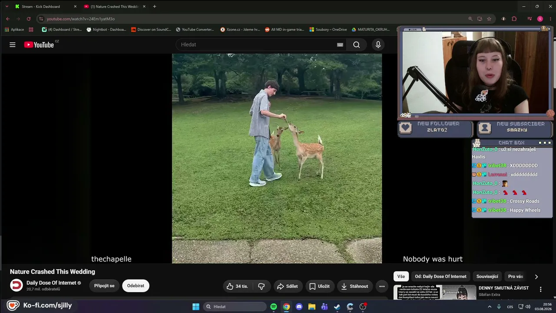Open Daily Dose Of Internet channel avatar
Screen dimensions: 556x313
point(17,285)
